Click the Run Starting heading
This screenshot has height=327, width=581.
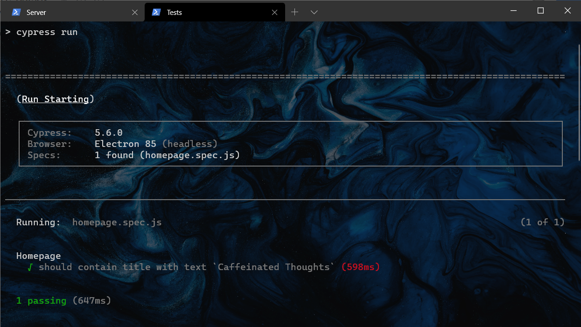pos(55,99)
